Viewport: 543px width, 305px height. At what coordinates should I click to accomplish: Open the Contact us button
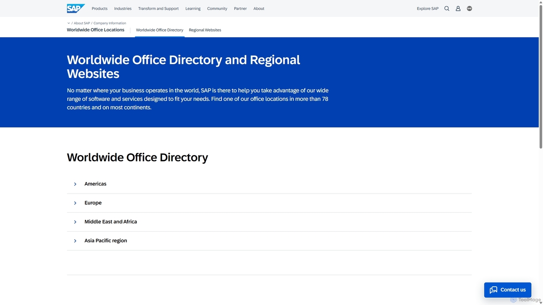[508, 290]
